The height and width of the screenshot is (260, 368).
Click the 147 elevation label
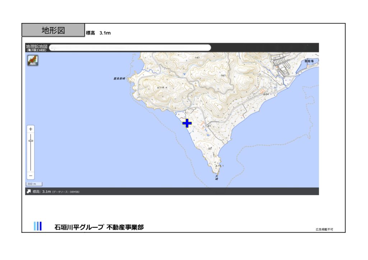(197, 57)
